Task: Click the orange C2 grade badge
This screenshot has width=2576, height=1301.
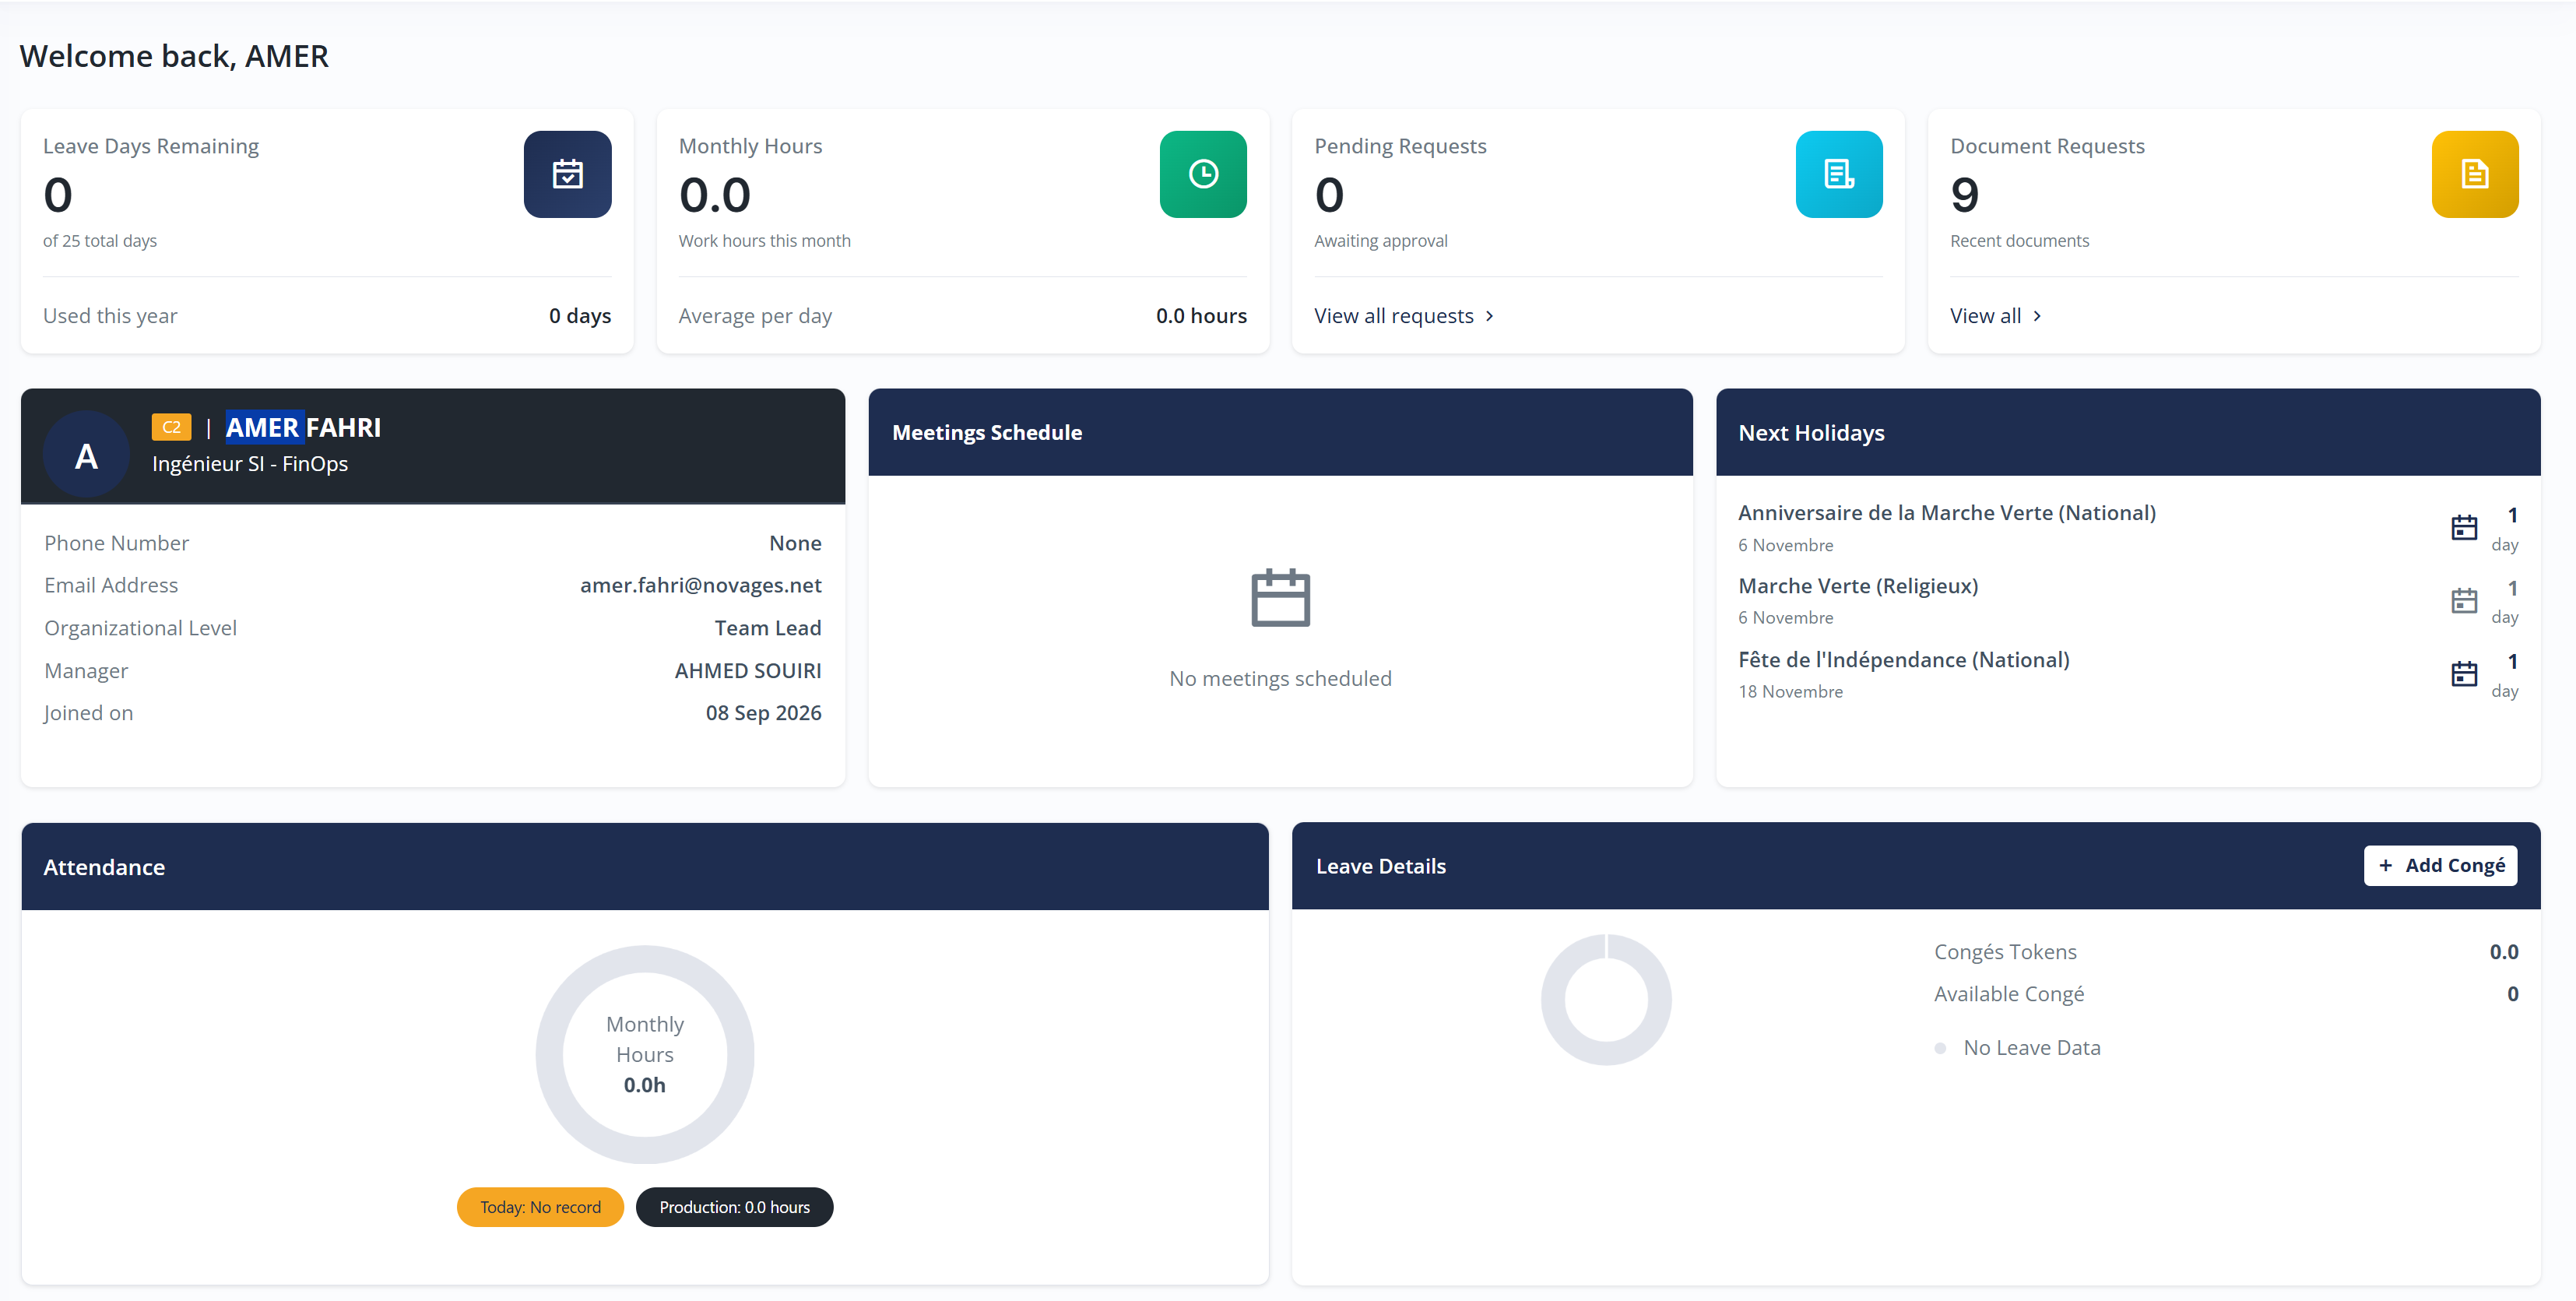Action: [x=171, y=427]
